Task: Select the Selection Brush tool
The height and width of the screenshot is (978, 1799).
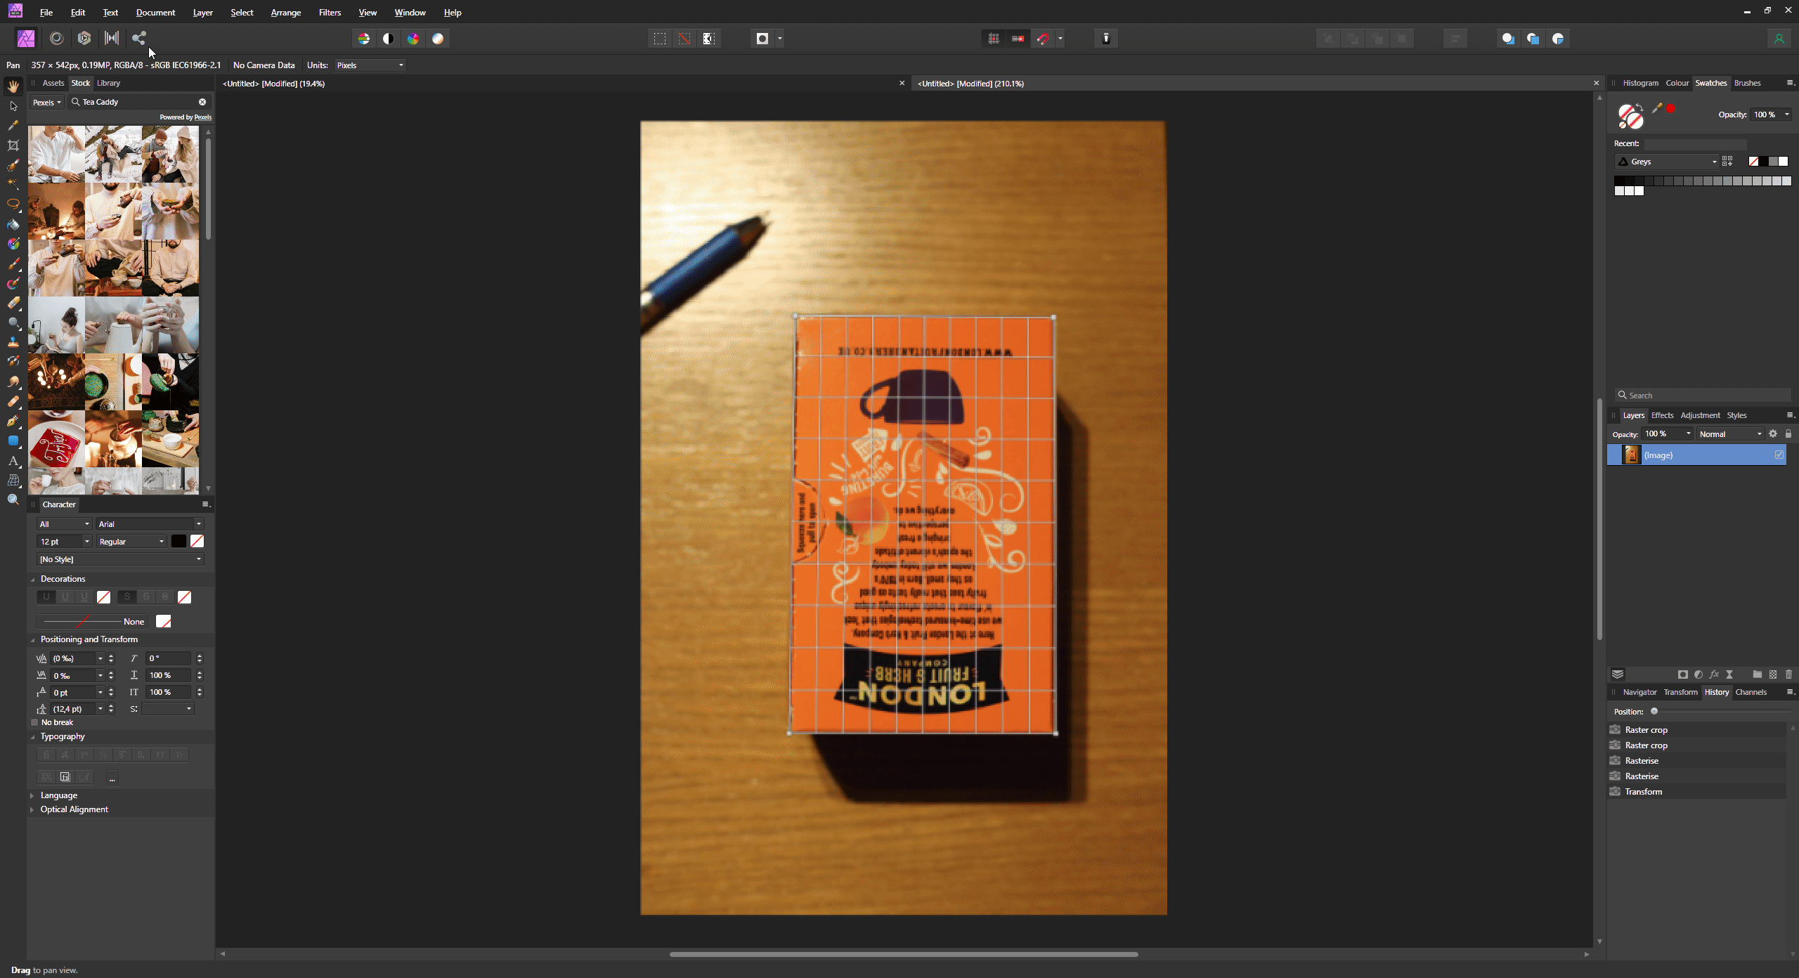Action: coord(13,165)
